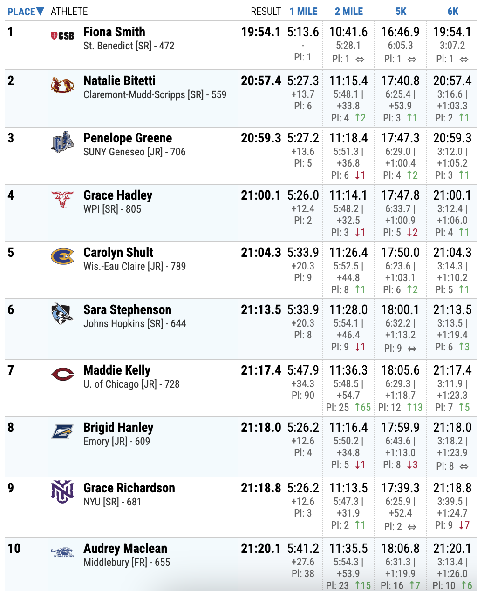Click the Middlebury panther logo
Screen dimensions: 477x591
[62, 552]
